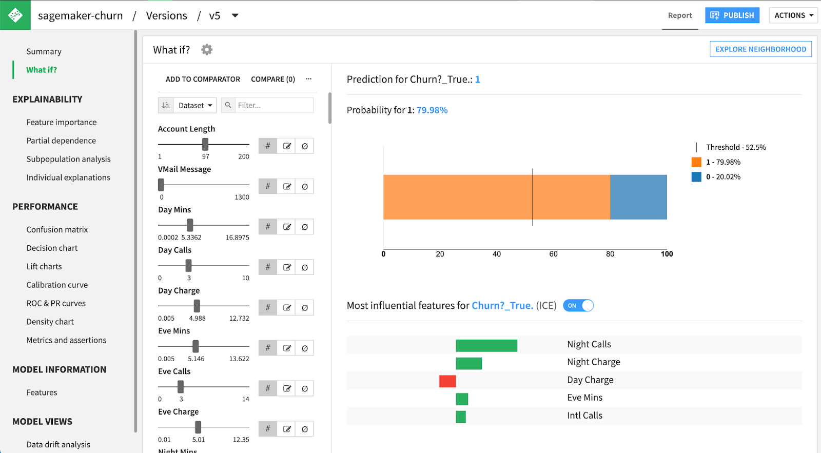Toggle the ICE influential features switch

click(578, 306)
